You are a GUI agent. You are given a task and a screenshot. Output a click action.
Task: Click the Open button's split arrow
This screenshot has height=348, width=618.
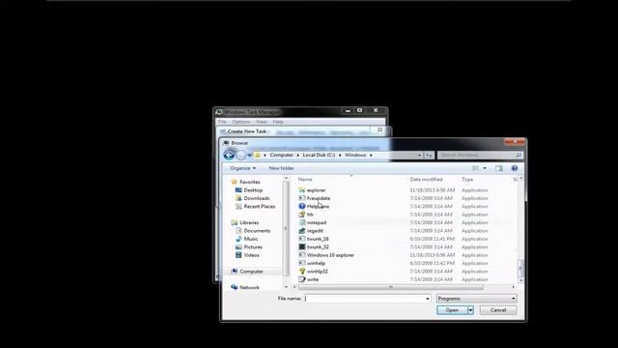[470, 310]
